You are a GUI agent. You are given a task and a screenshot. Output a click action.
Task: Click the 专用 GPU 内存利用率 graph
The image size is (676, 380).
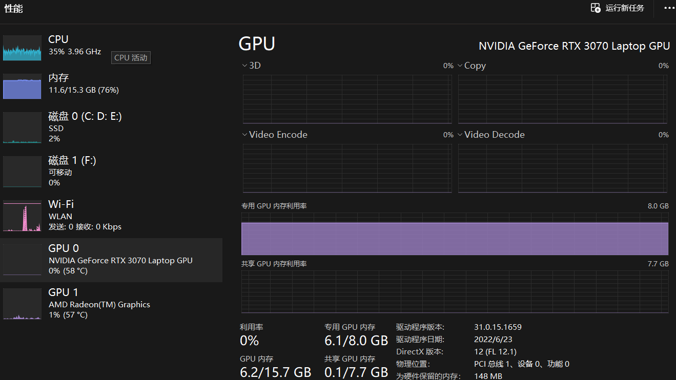(x=455, y=234)
